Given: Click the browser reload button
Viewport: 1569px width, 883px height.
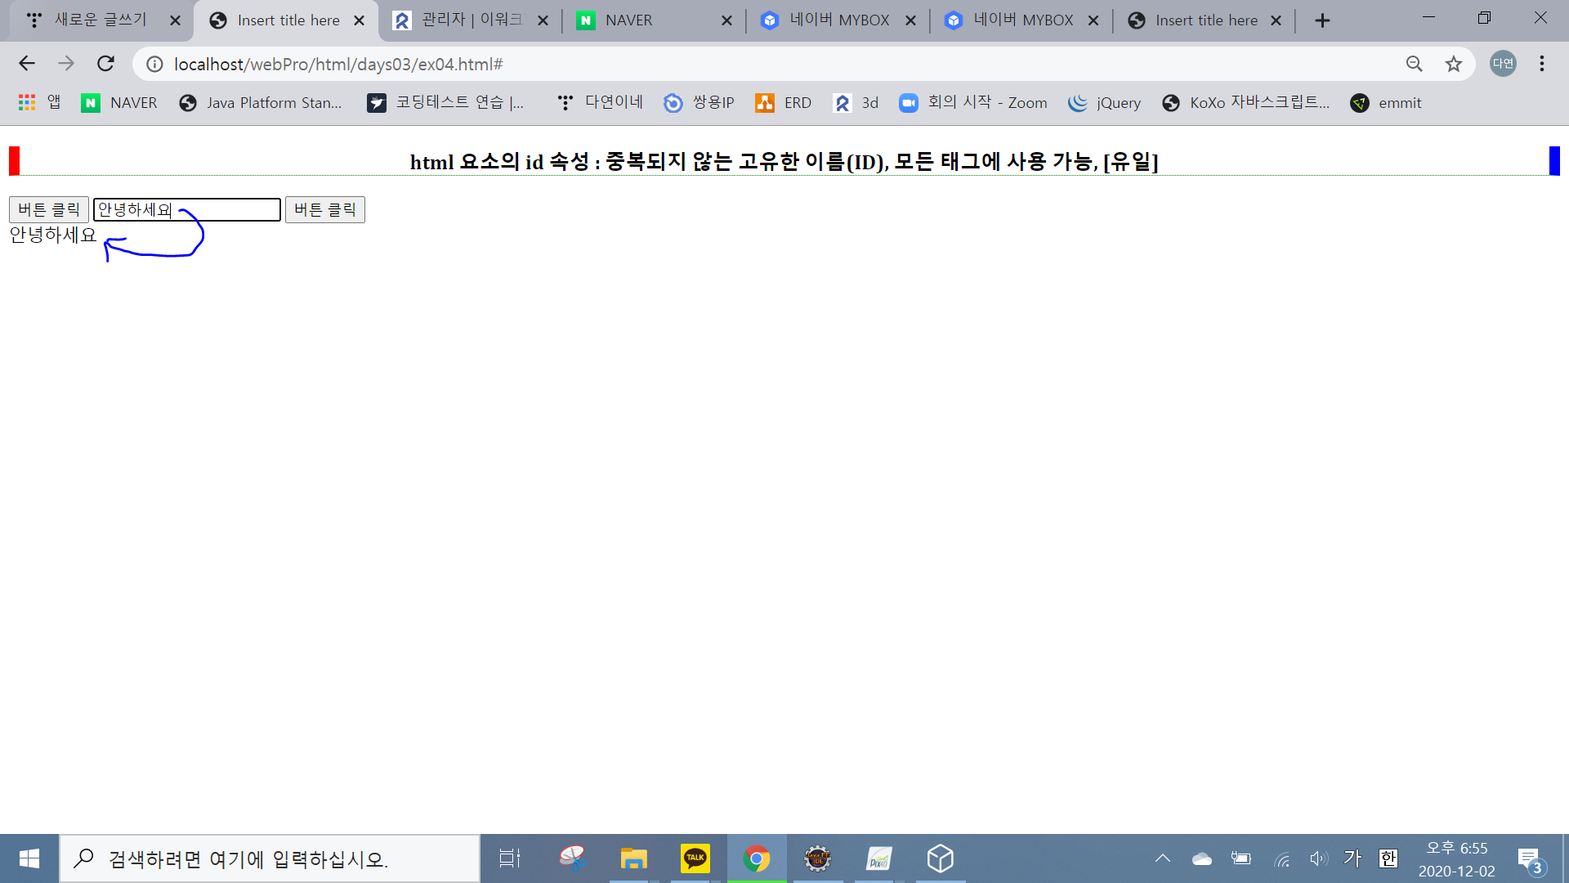Looking at the screenshot, I should [x=105, y=64].
